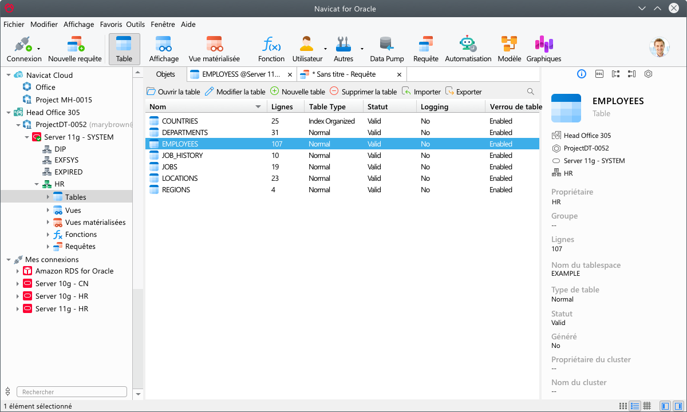
Task: Collapse the HR schema node
Action: coord(37,184)
